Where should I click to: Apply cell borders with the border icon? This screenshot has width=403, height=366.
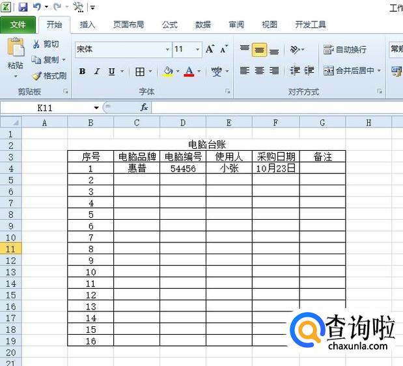[x=140, y=72]
